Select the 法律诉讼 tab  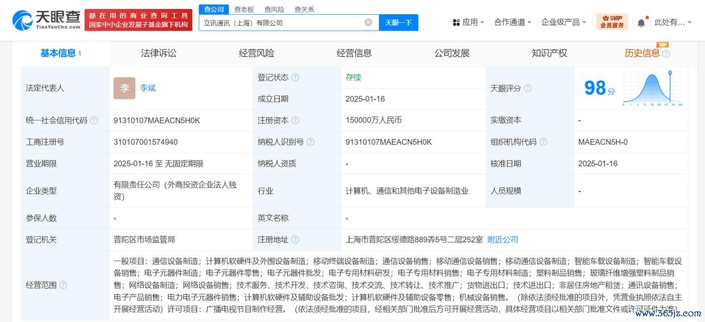[159, 53]
